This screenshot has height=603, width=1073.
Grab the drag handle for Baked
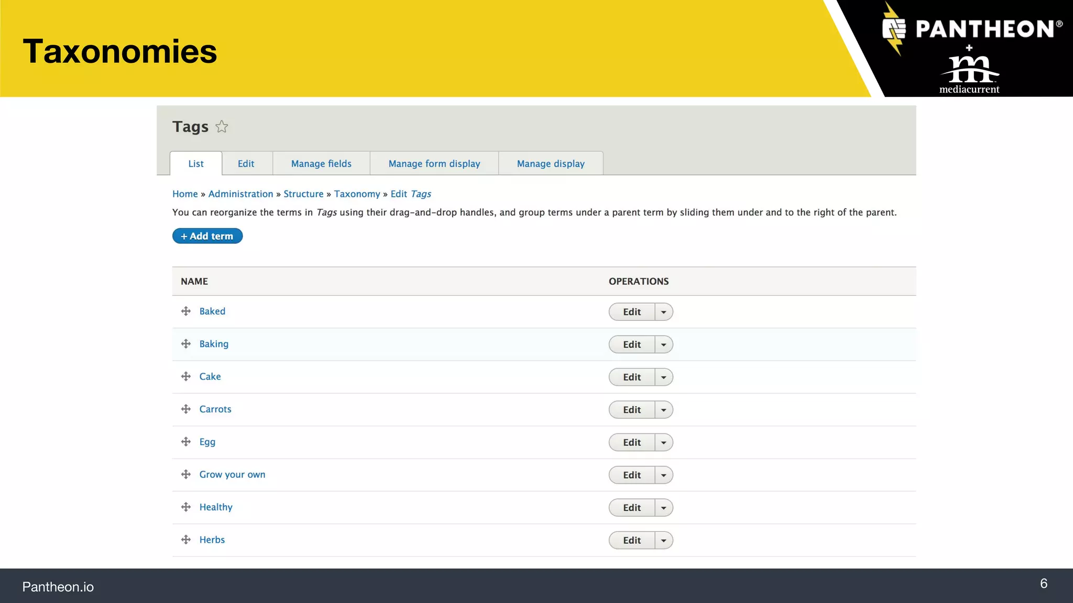pyautogui.click(x=186, y=311)
